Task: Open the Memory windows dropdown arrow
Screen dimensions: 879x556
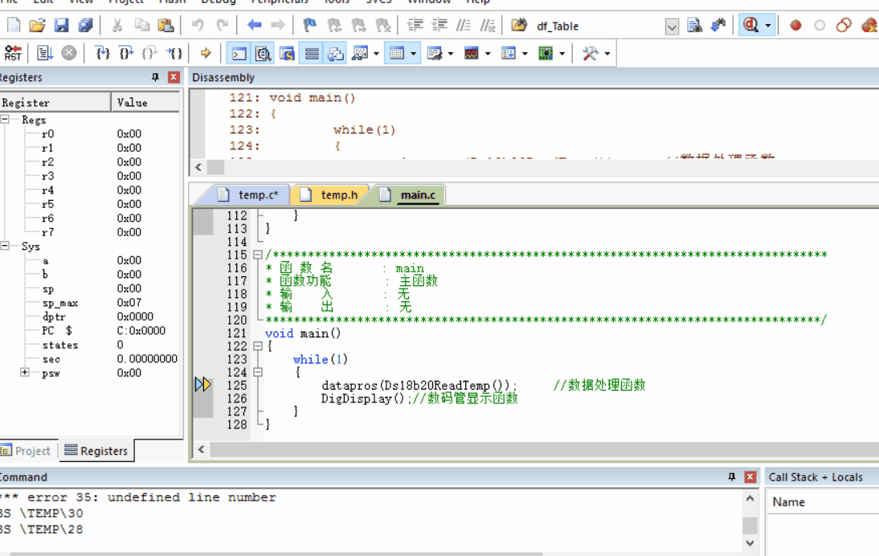Action: [413, 54]
